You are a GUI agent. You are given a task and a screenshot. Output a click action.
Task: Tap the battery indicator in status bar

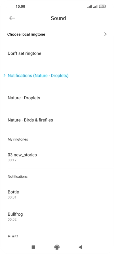pos(103,7)
